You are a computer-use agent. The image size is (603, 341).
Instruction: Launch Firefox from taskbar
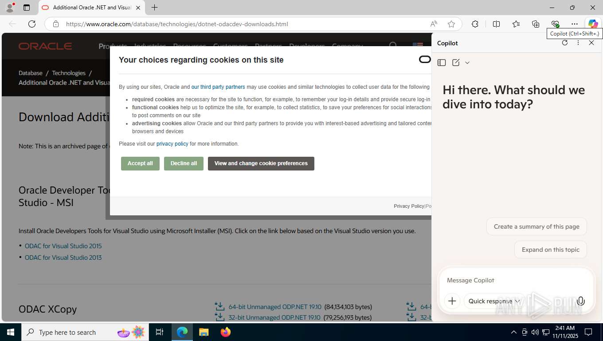226,332
